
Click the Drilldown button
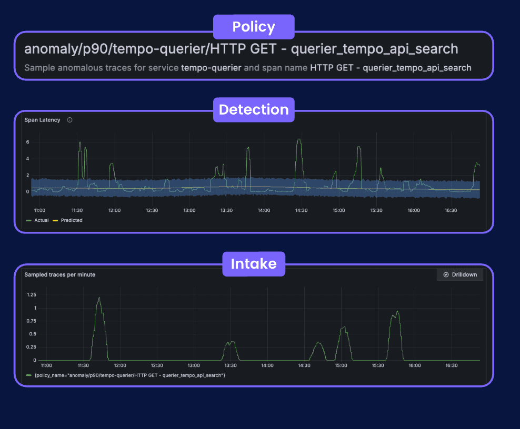click(460, 274)
